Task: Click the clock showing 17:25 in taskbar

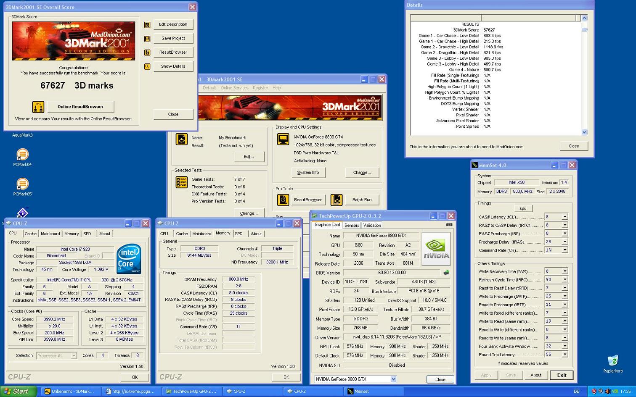Action: click(x=625, y=391)
